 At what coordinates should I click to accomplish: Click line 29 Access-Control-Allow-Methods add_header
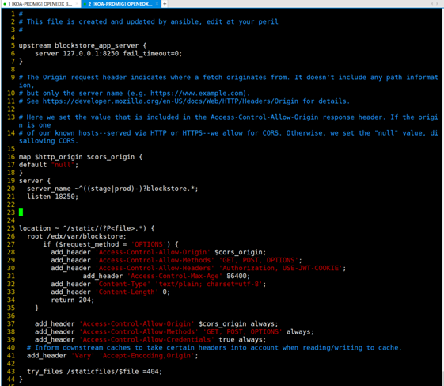(x=176, y=260)
